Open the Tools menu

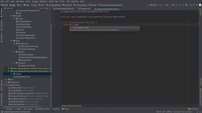(62, 1)
